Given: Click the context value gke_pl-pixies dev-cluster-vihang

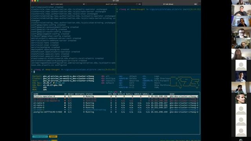Looking at the screenshot, I should point(68,76).
